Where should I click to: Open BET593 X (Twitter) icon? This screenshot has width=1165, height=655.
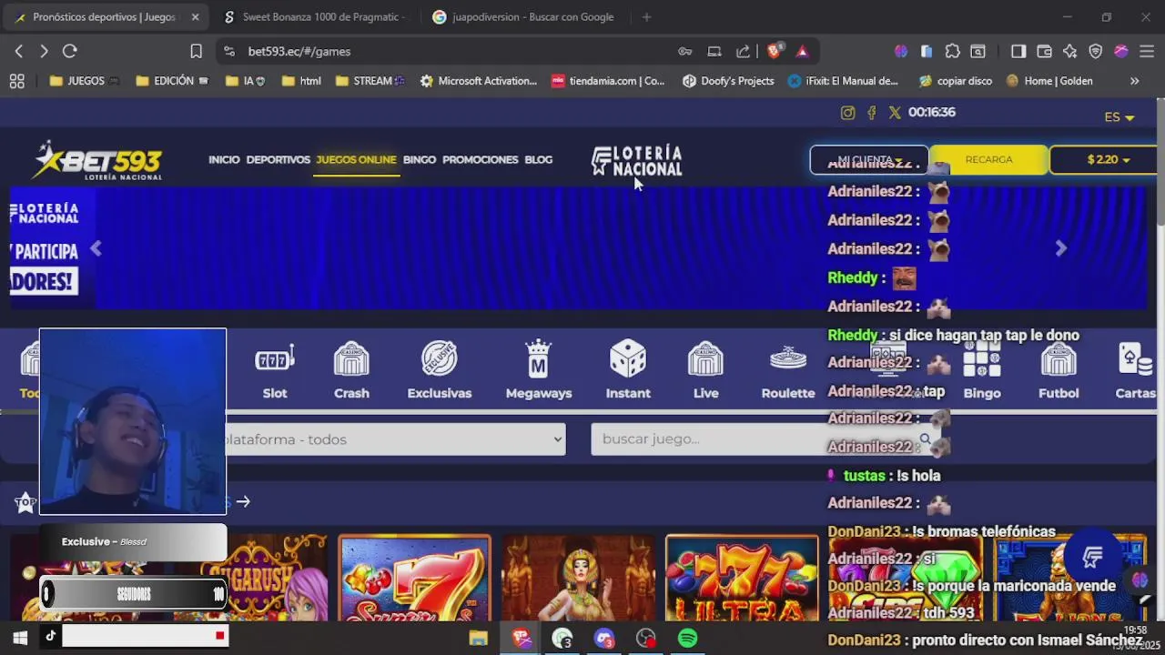(x=895, y=113)
